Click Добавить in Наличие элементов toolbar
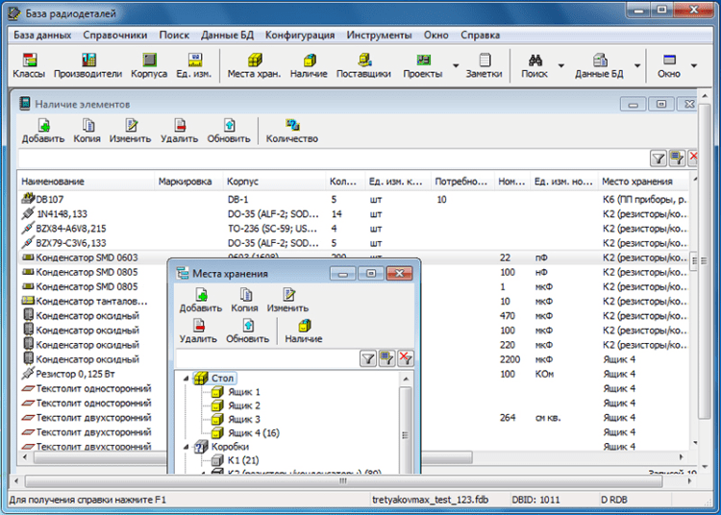Viewport: 721px width, 515px height. [43, 131]
